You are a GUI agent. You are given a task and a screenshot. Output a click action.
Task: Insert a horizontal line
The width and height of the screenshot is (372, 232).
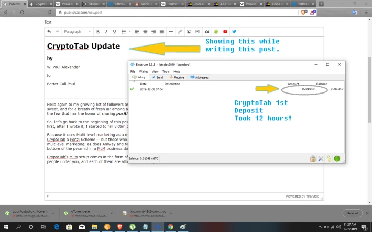(x=171, y=32)
